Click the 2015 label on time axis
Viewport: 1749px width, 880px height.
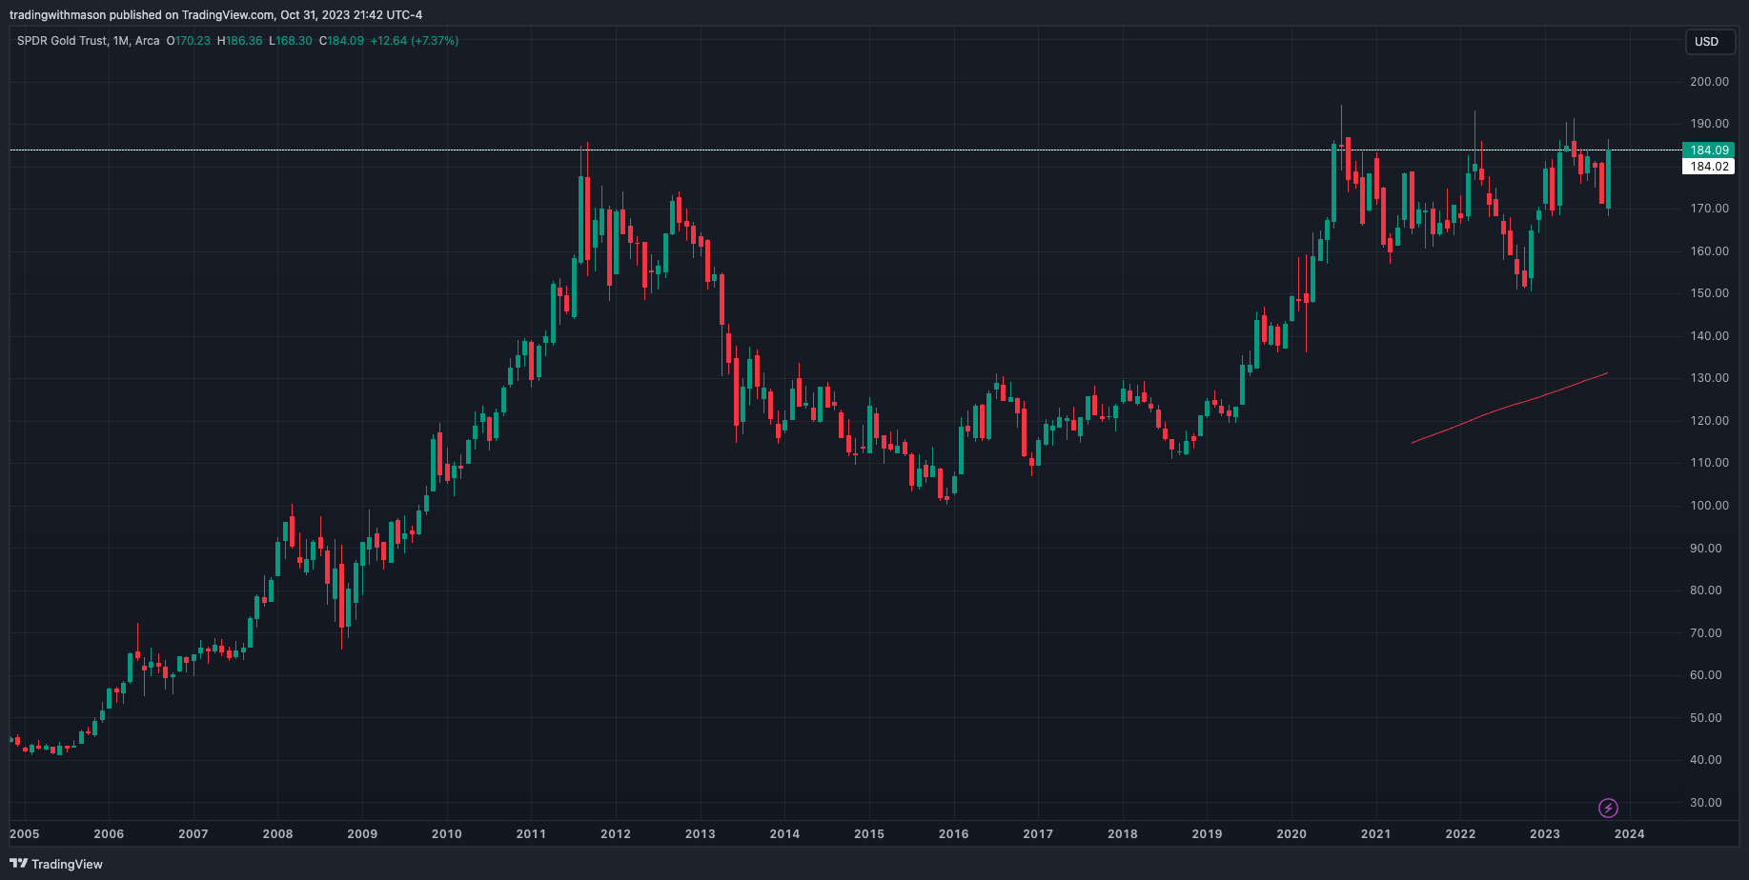[869, 834]
